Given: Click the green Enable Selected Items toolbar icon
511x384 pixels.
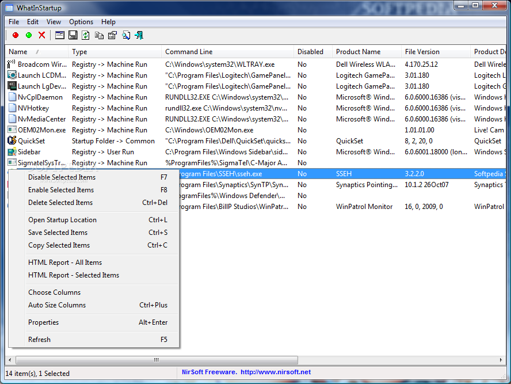Looking at the screenshot, I should click(29, 35).
